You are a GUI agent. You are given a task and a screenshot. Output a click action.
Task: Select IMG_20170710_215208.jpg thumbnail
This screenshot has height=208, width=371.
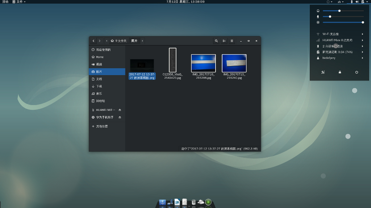[x=204, y=63]
